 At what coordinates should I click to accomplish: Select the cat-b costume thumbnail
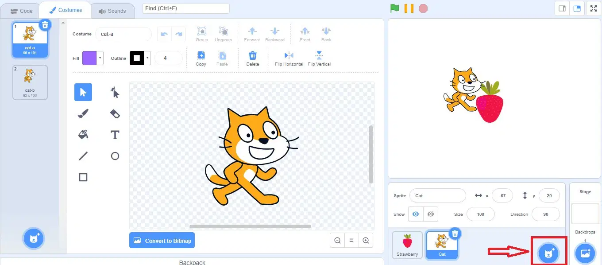click(x=30, y=82)
